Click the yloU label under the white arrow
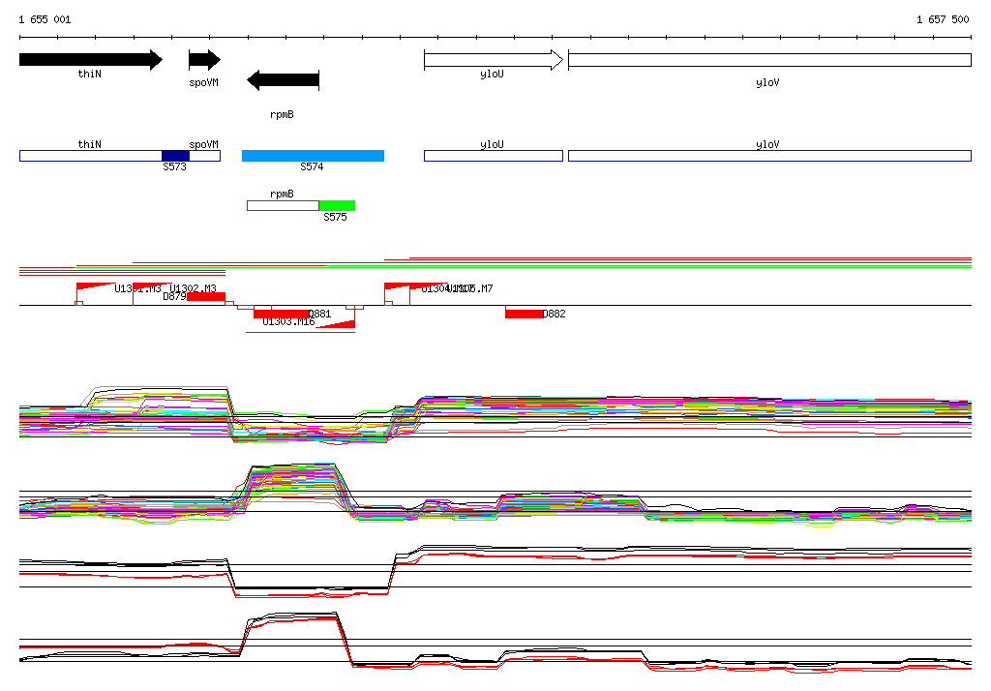 pos(492,74)
